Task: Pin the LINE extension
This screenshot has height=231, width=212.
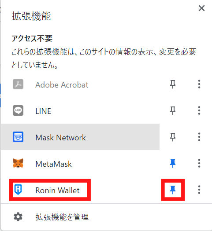Action: click(173, 111)
